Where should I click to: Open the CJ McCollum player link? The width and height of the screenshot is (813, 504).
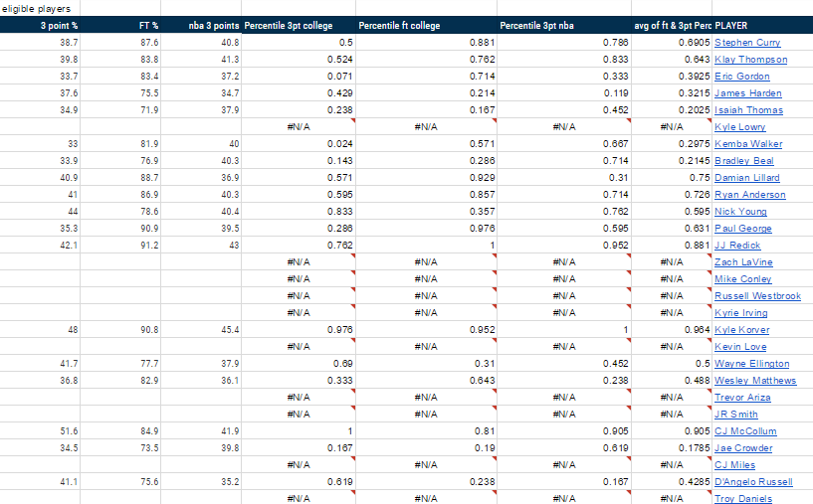click(x=745, y=431)
